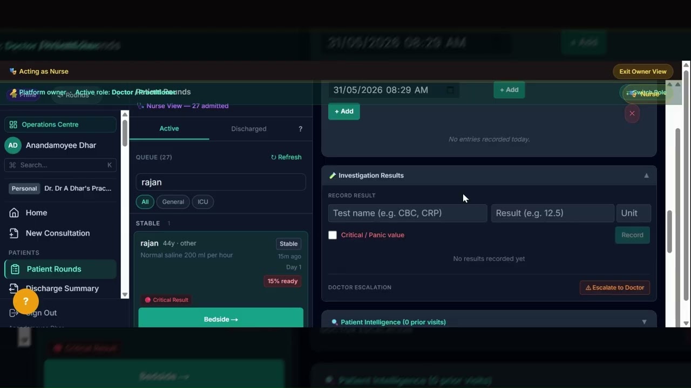Screen dimensions: 691x388
Task: Click the "Normal saline 200 ml per hour" text
Action: click(187, 255)
